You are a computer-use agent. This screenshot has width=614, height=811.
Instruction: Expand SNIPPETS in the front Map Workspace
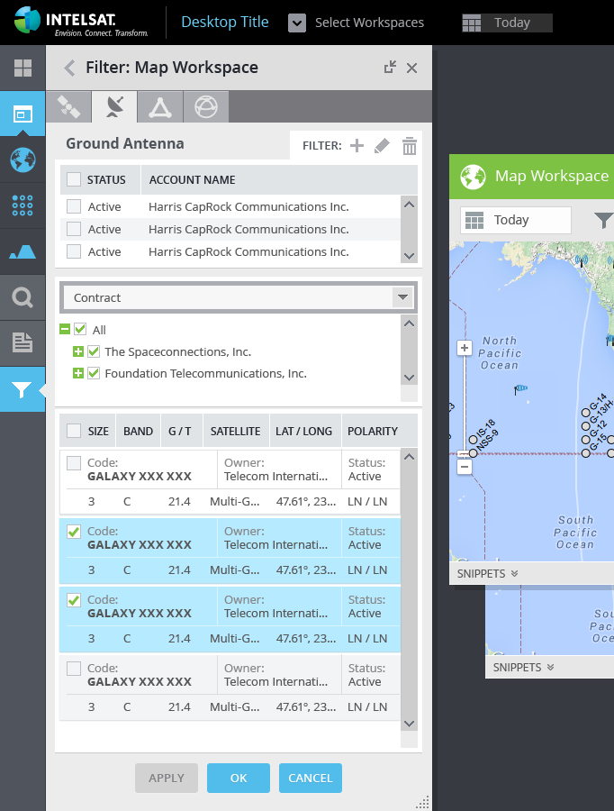pyautogui.click(x=487, y=574)
